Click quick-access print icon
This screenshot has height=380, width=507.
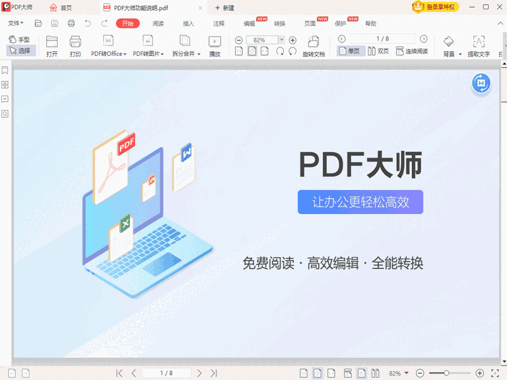[x=71, y=23]
